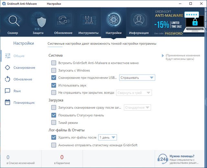Click the Общие sliders icon
The height and width of the screenshot is (168, 207).
point(8,56)
